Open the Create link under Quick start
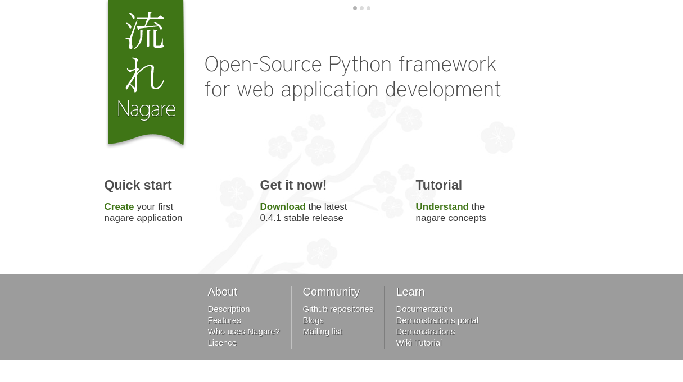Image resolution: width=683 pixels, height=382 pixels. pos(119,206)
